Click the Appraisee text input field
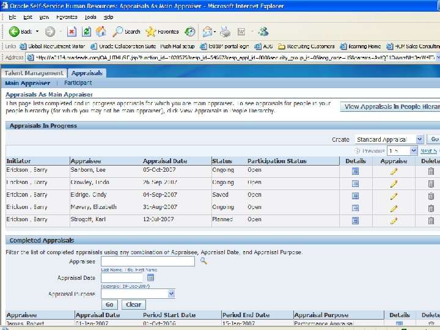This screenshot has width=440, height=330. 148,261
